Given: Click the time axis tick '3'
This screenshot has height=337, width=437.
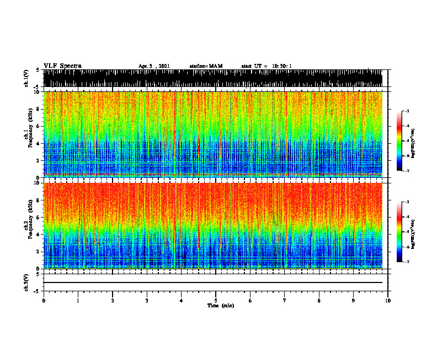Looking at the screenshot, I should [x=147, y=301].
